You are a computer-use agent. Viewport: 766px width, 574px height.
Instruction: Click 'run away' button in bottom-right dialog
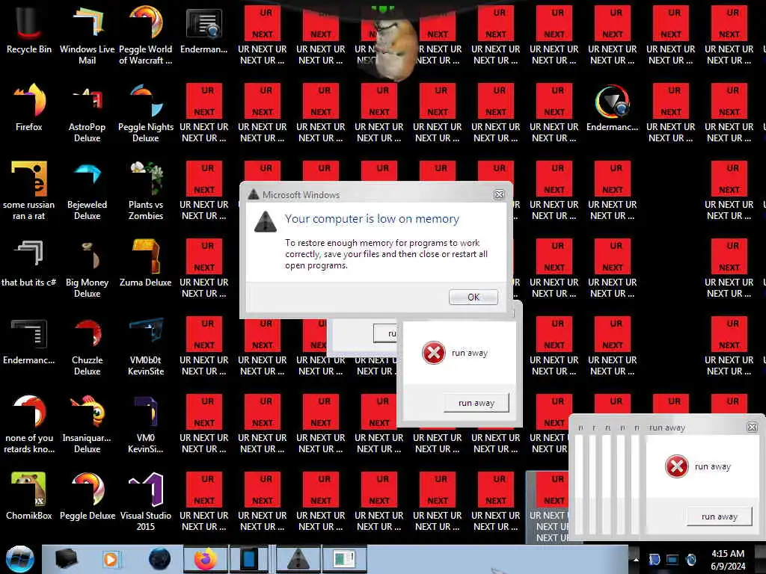pos(719,516)
